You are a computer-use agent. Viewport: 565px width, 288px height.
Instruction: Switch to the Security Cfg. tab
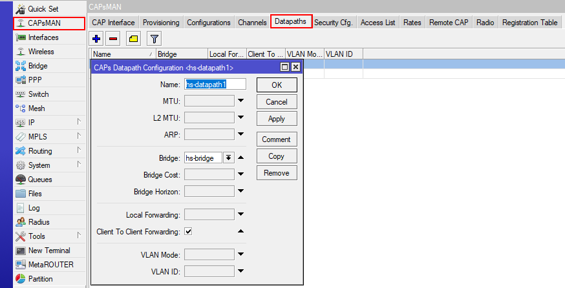coord(333,23)
